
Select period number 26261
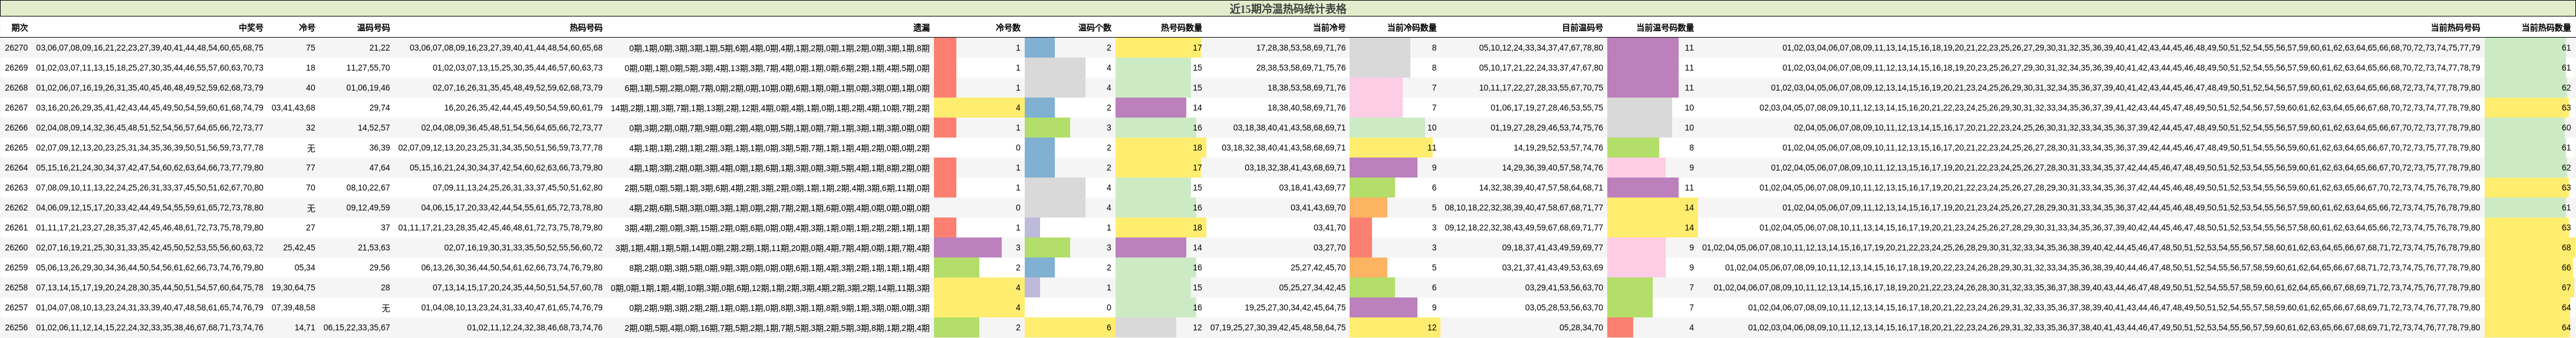point(16,227)
